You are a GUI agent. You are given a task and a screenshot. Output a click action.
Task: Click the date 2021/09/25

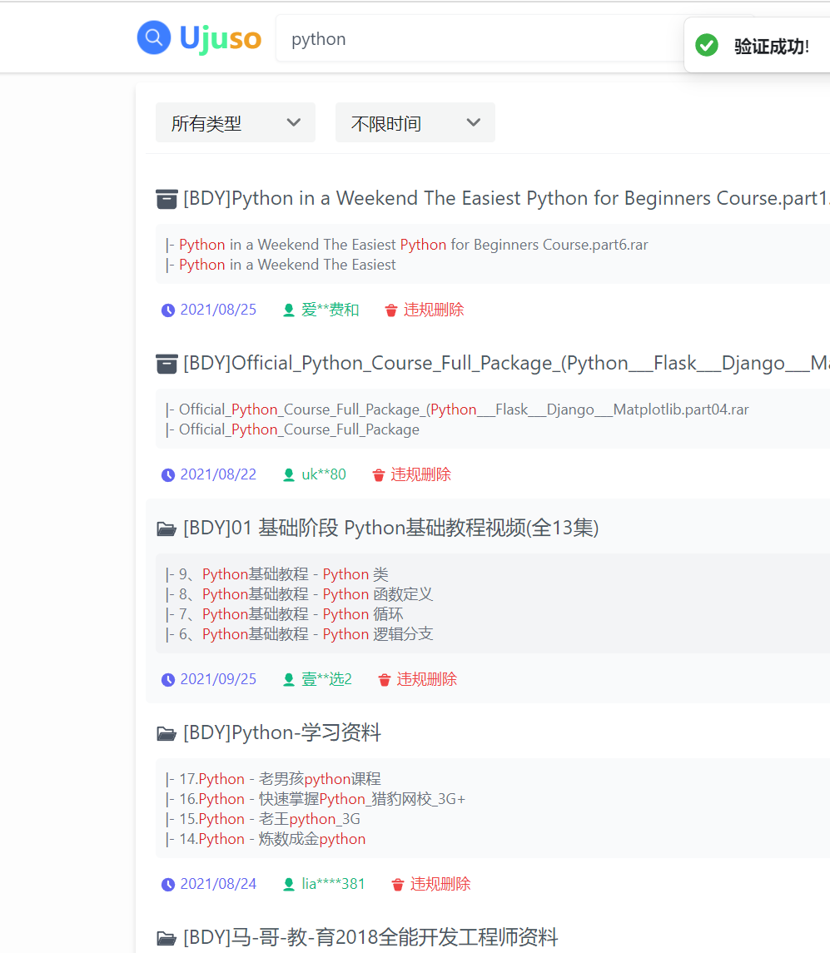click(x=218, y=679)
